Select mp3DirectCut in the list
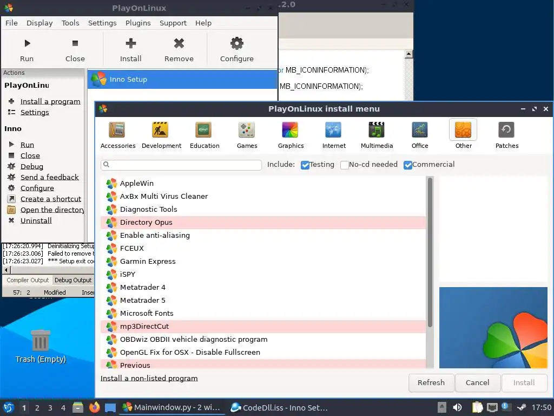The width and height of the screenshot is (554, 416). click(x=263, y=326)
